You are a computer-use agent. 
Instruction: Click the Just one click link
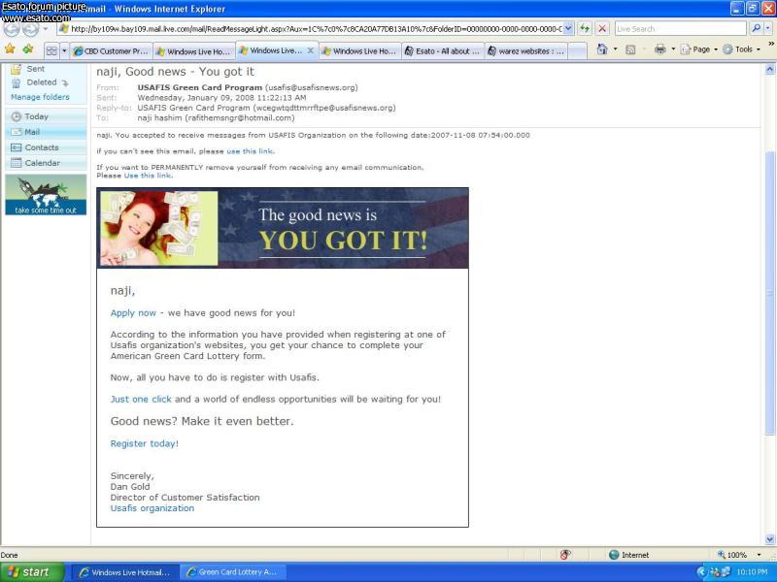click(141, 399)
